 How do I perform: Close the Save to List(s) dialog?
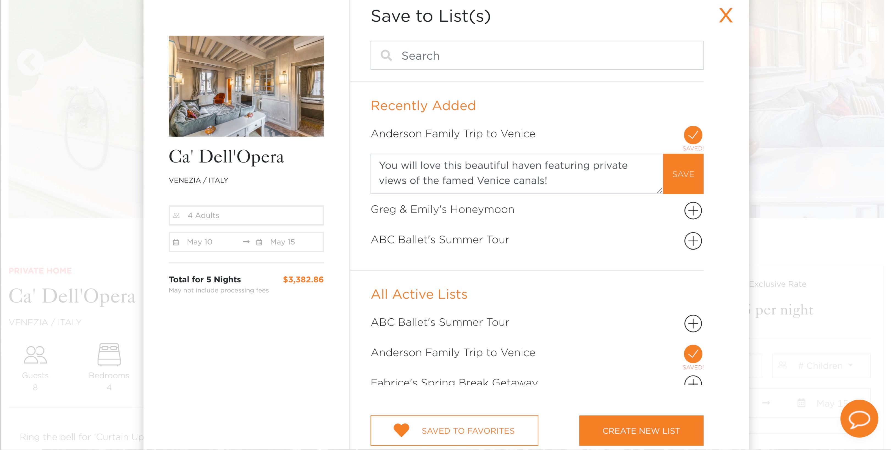[x=726, y=16]
